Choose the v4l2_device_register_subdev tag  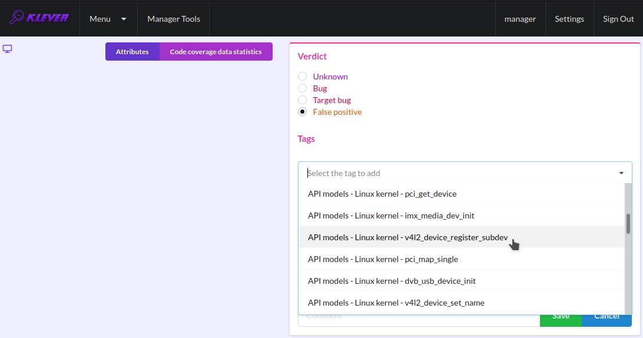[461, 237]
